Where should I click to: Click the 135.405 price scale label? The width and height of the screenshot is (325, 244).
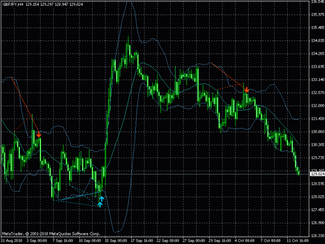tap(318, 28)
